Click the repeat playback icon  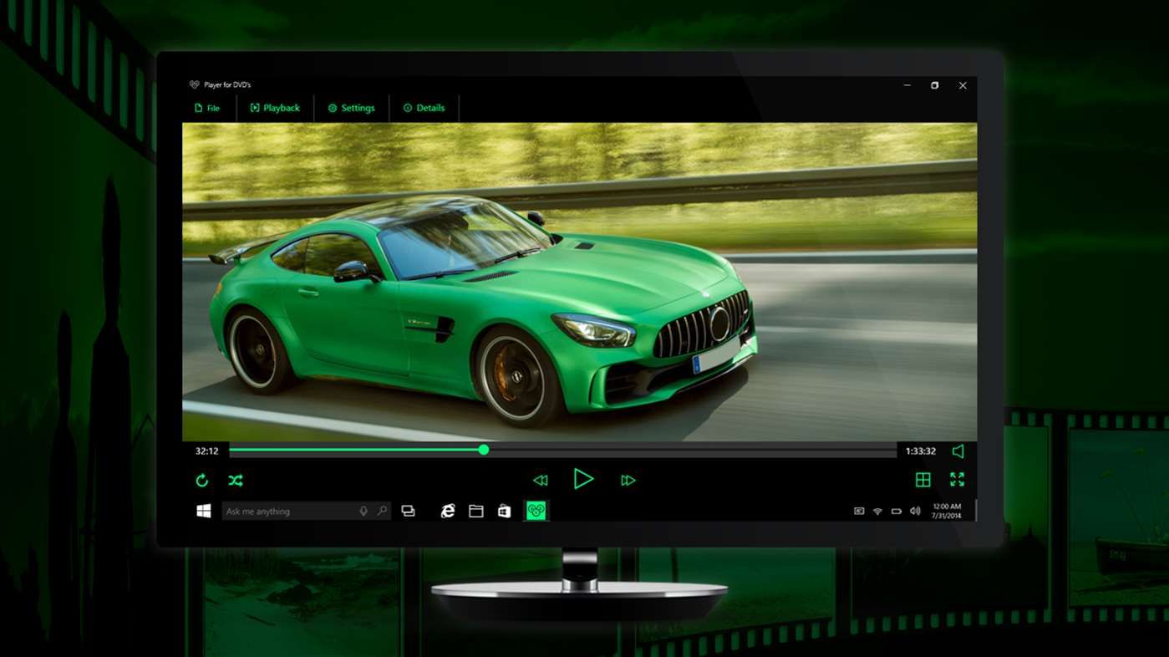202,480
